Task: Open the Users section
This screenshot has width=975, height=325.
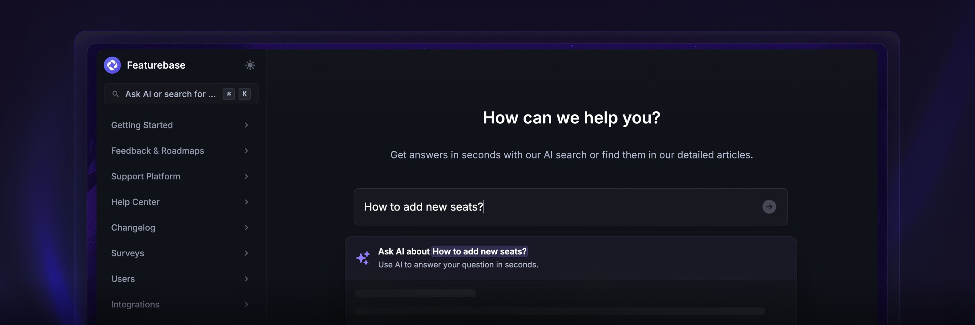Action: coord(123,279)
